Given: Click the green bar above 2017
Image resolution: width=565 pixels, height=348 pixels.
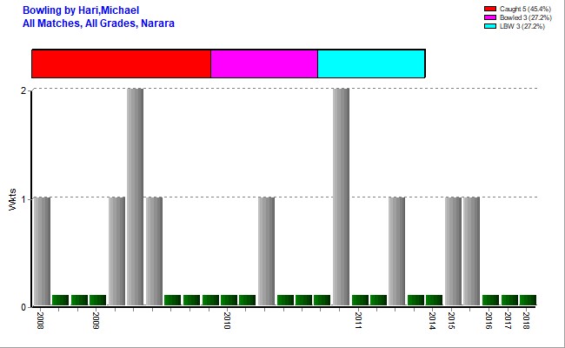Looking at the screenshot, I should 509,300.
